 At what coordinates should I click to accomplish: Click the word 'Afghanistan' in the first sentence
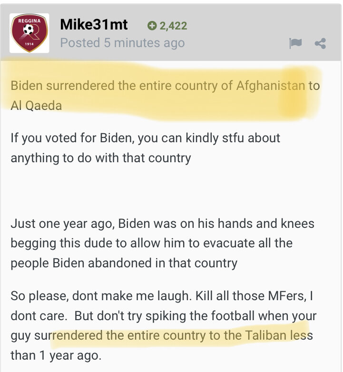[270, 86]
